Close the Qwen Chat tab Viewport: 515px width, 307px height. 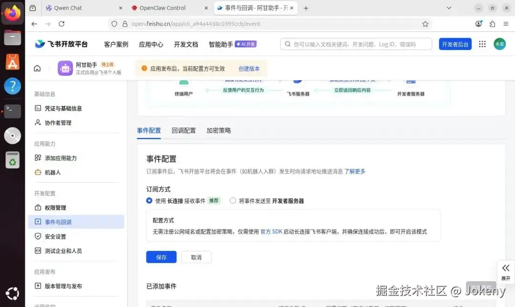(x=121, y=8)
